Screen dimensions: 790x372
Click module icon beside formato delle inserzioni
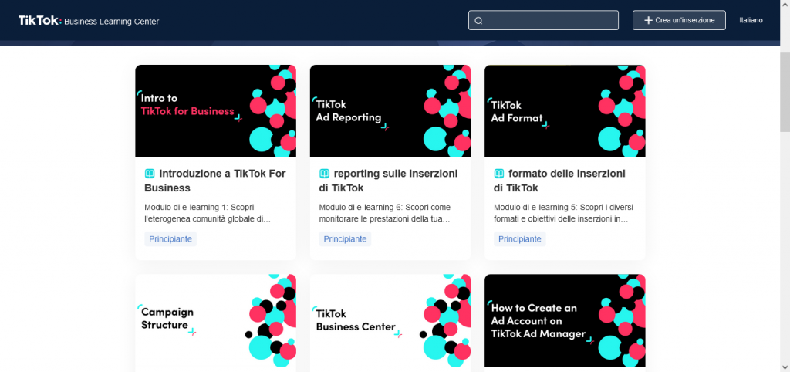pyautogui.click(x=499, y=174)
